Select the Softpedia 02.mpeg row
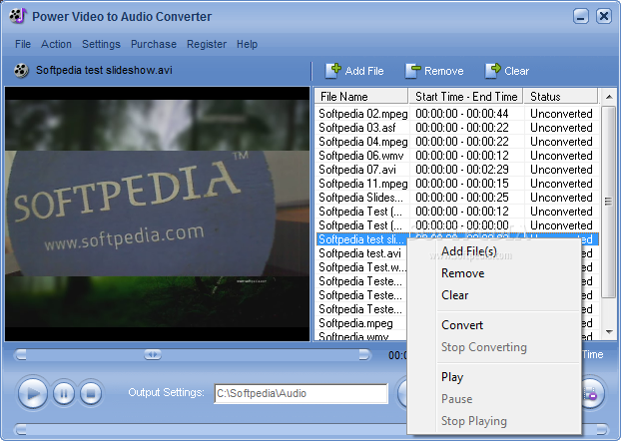The width and height of the screenshot is (621, 441). (x=457, y=114)
